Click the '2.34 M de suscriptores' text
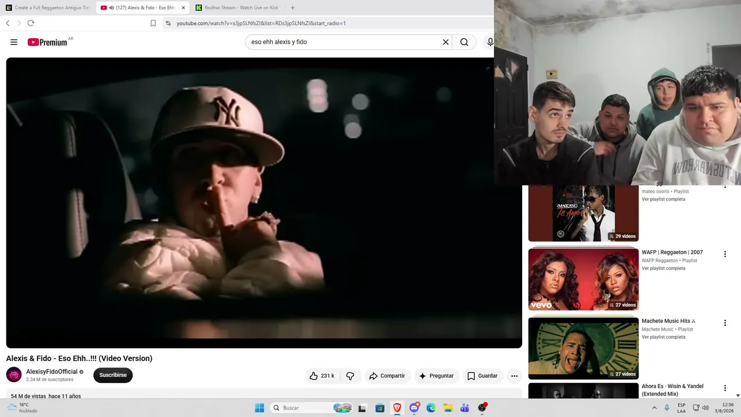The image size is (741, 417). [50, 380]
